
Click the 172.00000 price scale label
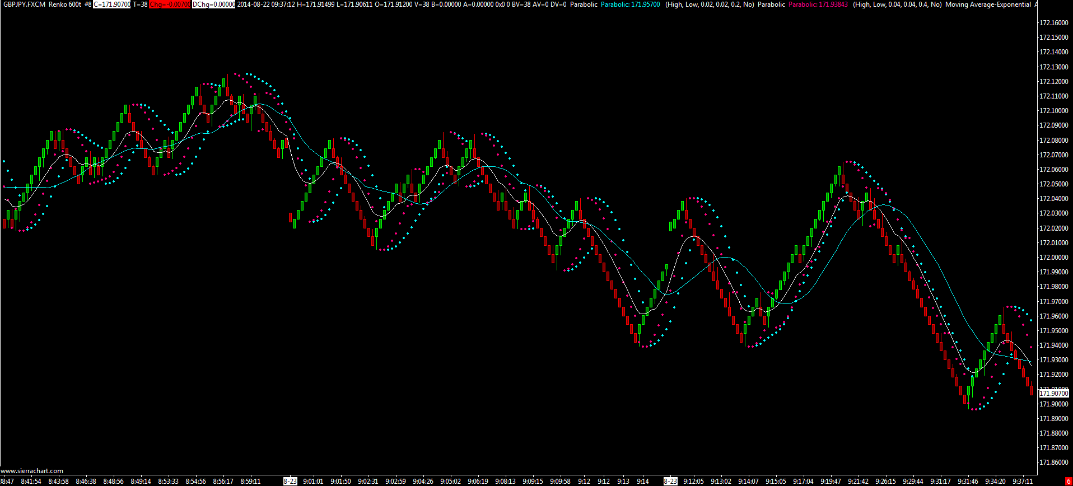(x=1053, y=258)
